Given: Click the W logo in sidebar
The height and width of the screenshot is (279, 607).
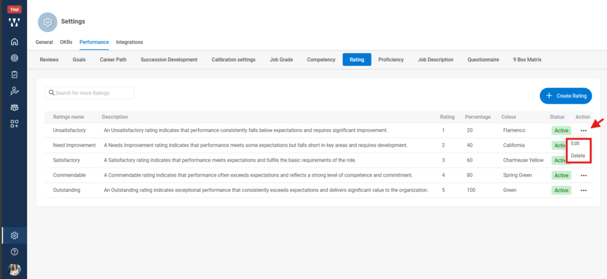Looking at the screenshot, I should pos(14,23).
